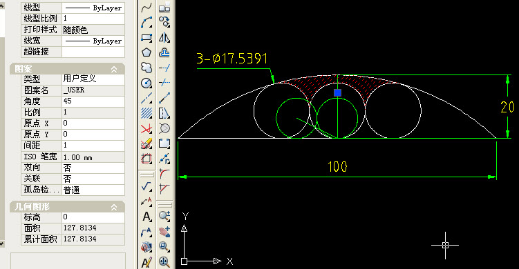Image resolution: width=519 pixels, height=269 pixels.
Task: Click the dimension text 20
Action: (507, 107)
